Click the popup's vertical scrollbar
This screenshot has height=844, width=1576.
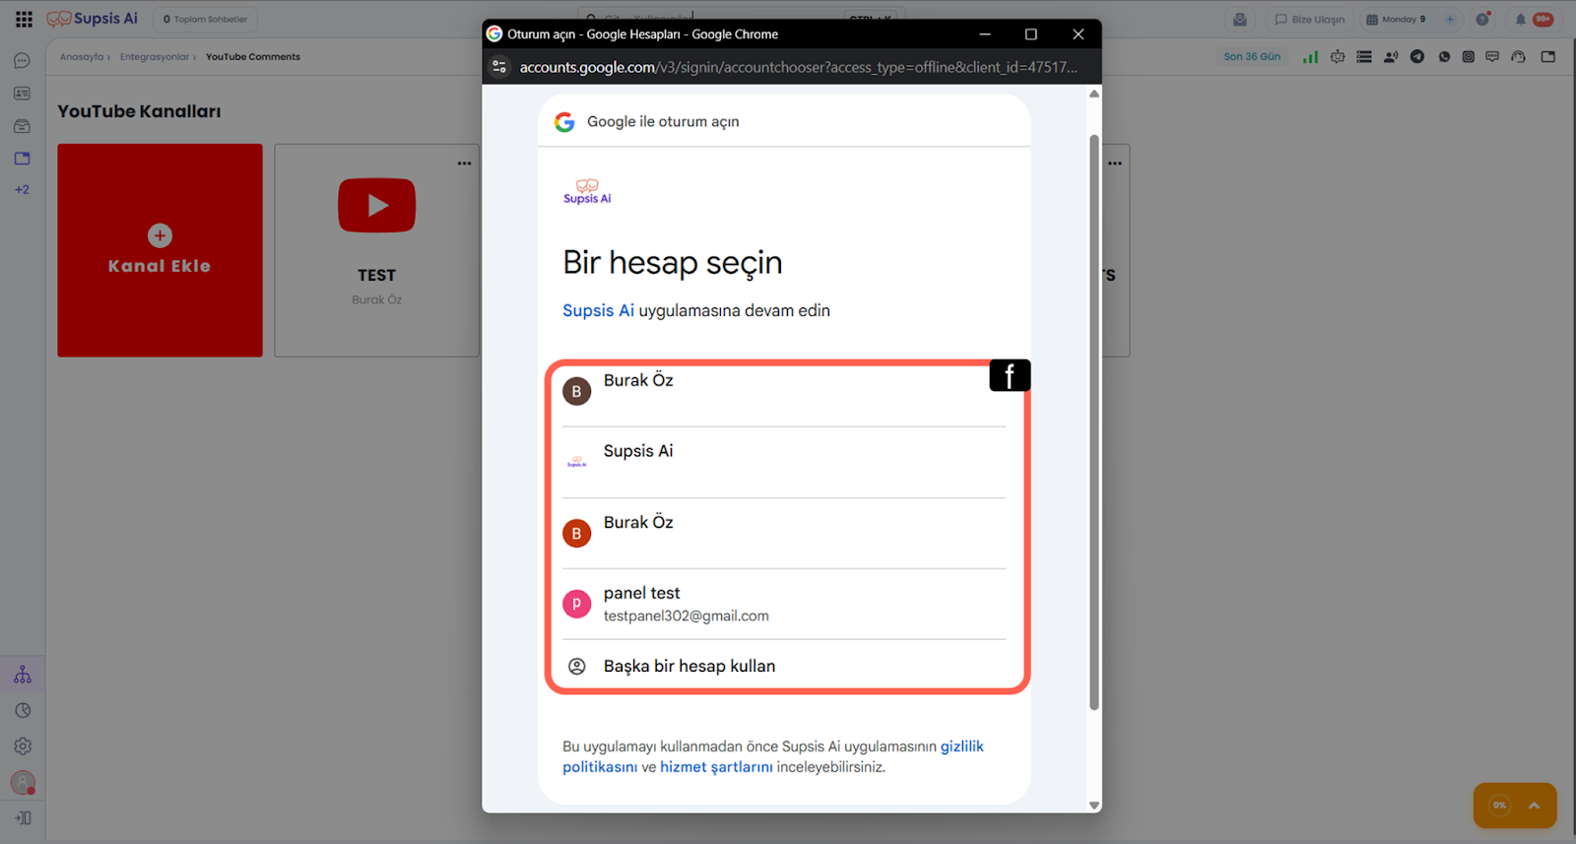pyautogui.click(x=1093, y=423)
